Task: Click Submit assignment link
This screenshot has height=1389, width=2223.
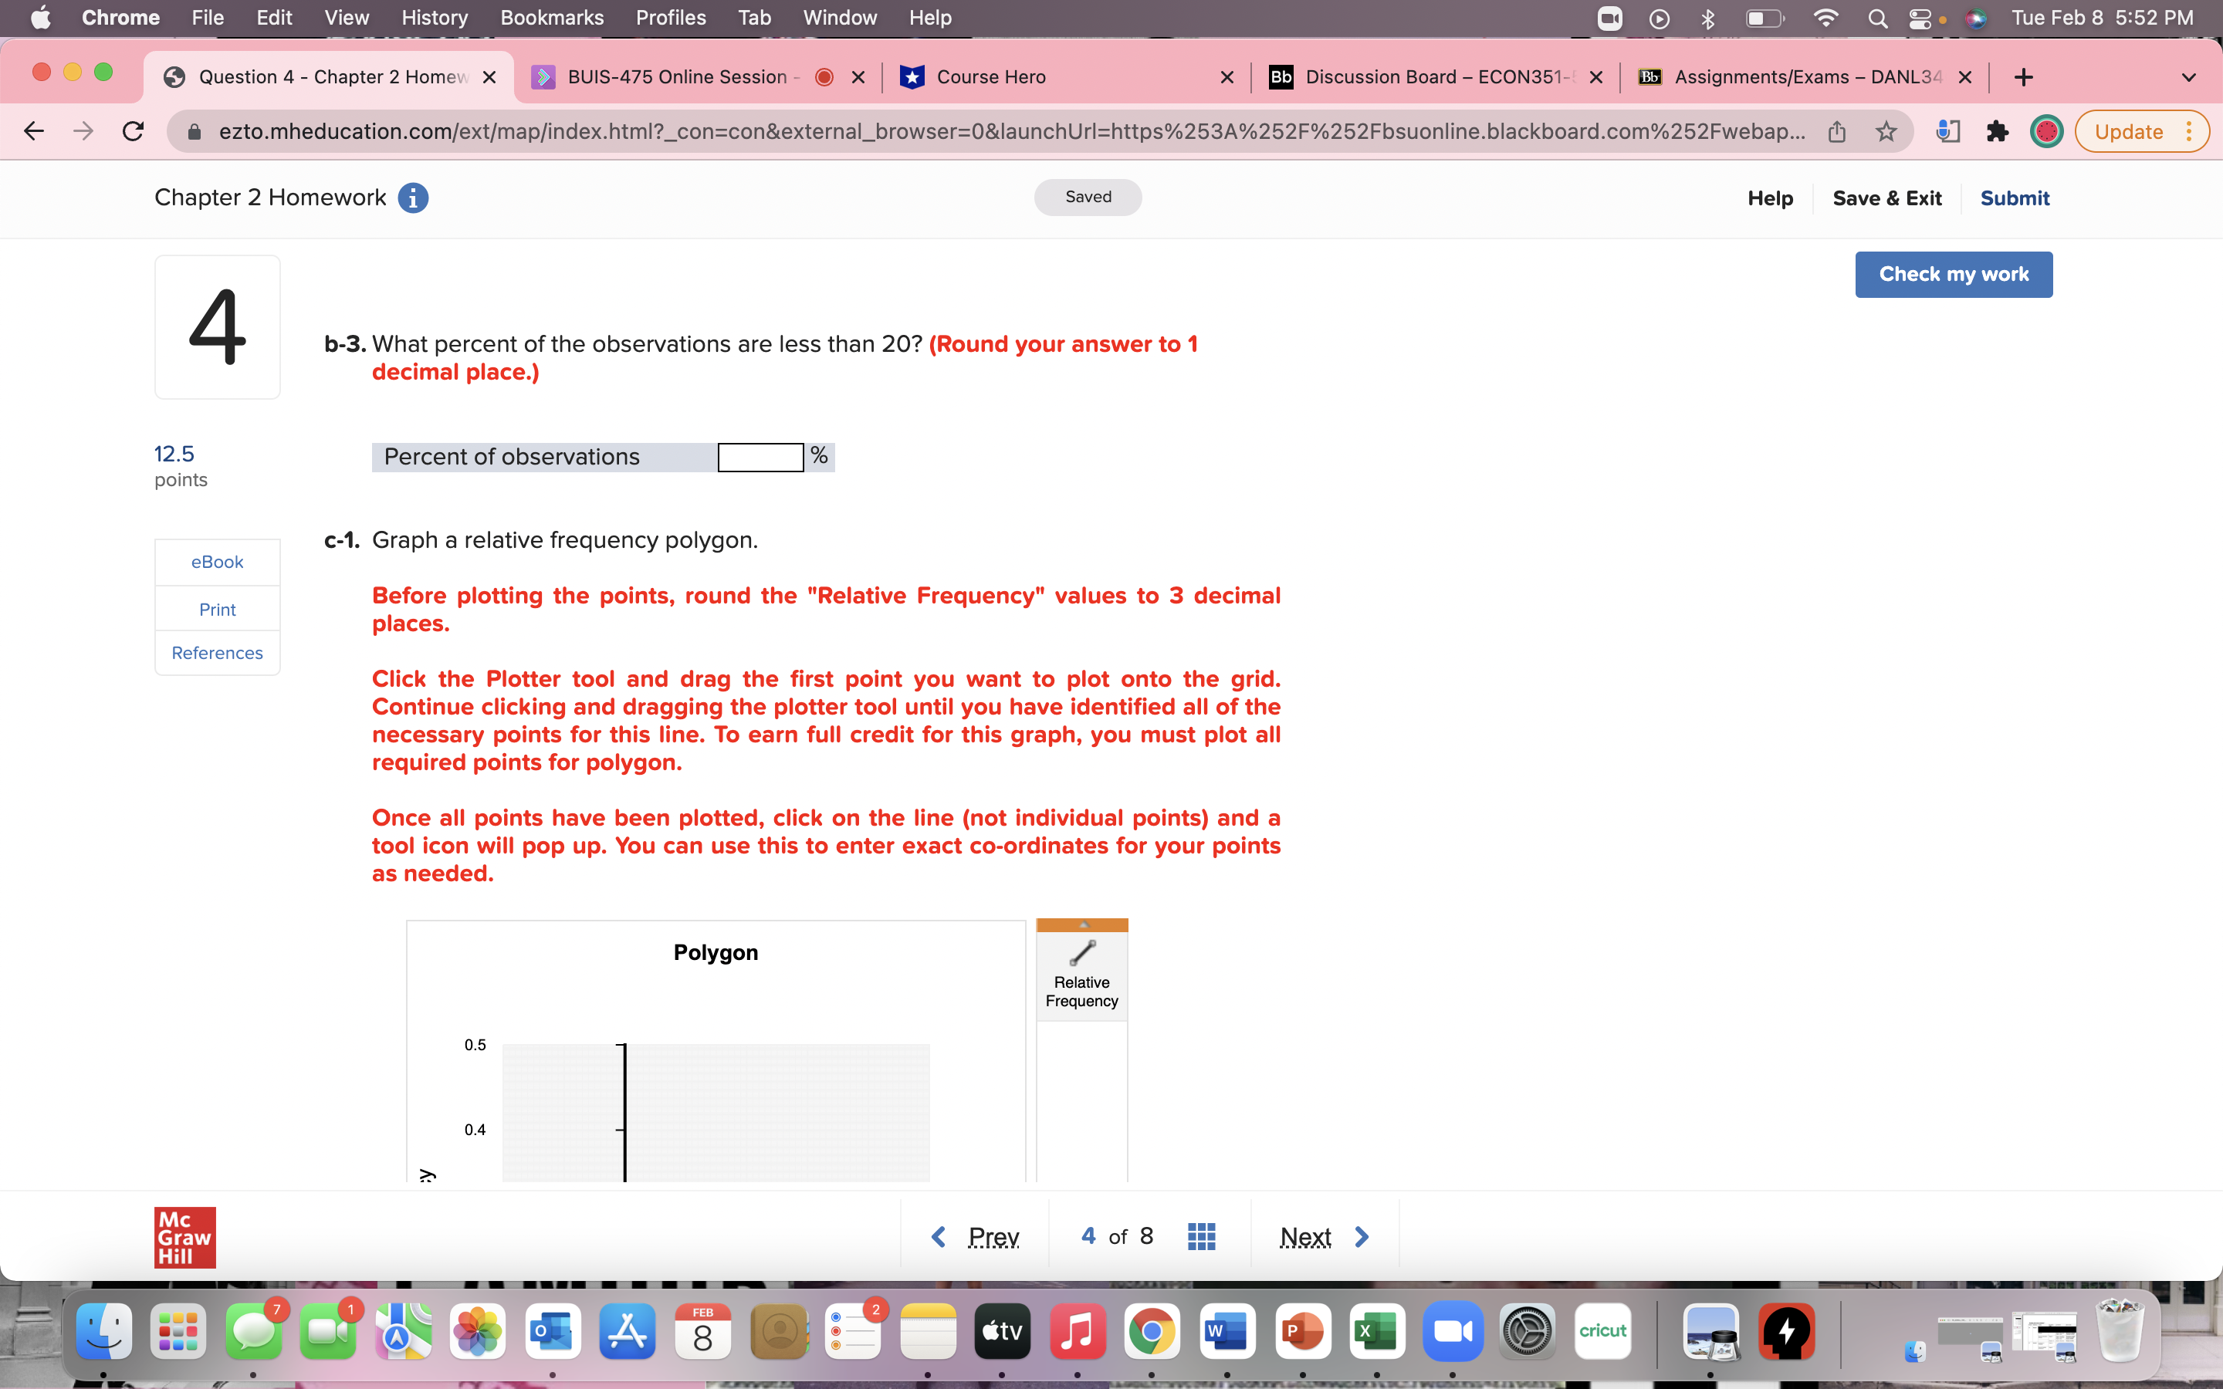Action: pyautogui.click(x=2014, y=198)
